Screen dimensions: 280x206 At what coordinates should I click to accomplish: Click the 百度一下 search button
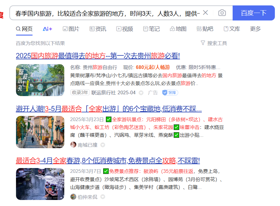(x=253, y=13)
